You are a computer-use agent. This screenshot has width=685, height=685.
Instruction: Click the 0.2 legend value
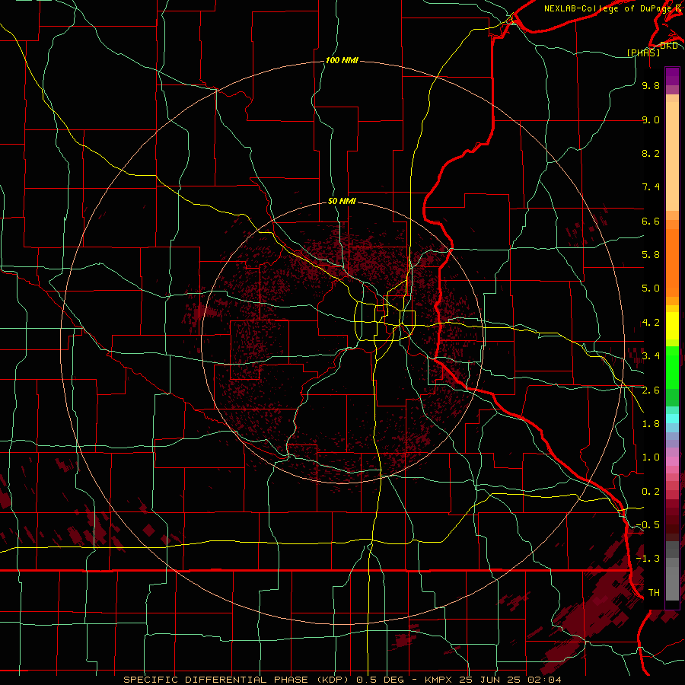pos(651,492)
